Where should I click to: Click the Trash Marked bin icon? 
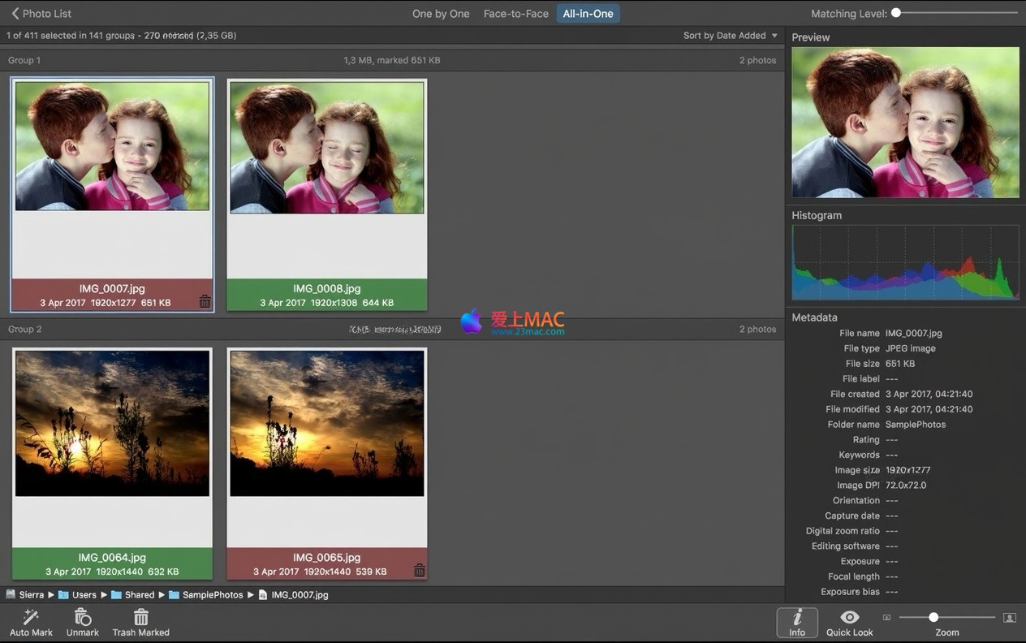(x=141, y=617)
